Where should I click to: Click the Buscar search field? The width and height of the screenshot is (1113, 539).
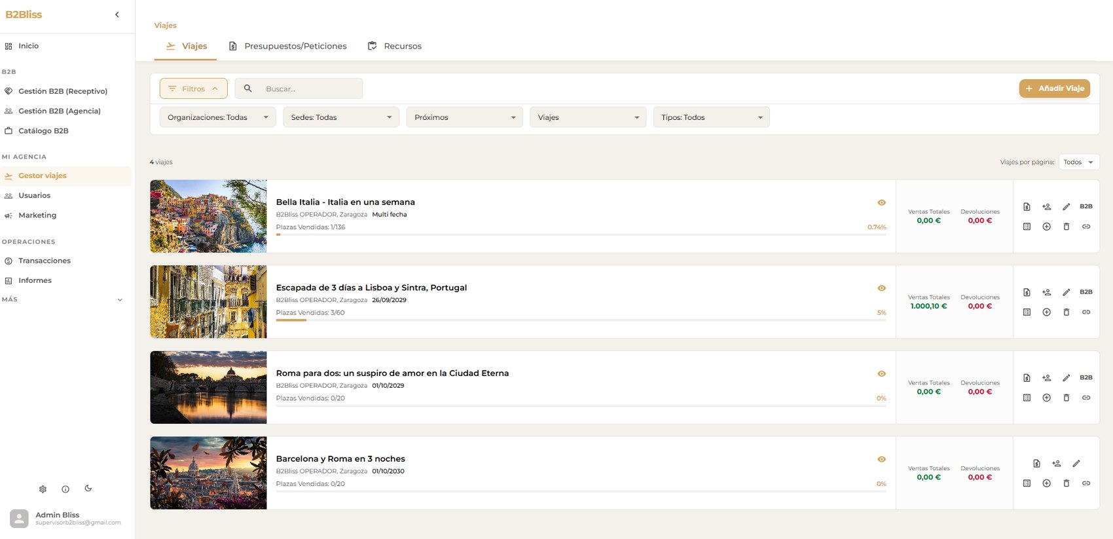click(x=299, y=88)
